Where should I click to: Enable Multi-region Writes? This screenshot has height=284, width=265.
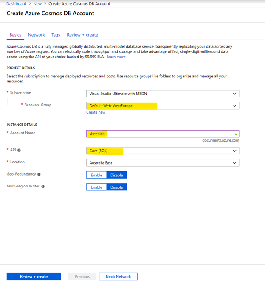click(x=96, y=187)
